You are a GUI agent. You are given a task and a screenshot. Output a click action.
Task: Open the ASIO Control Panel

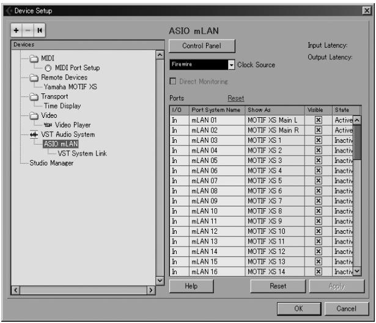tap(202, 46)
